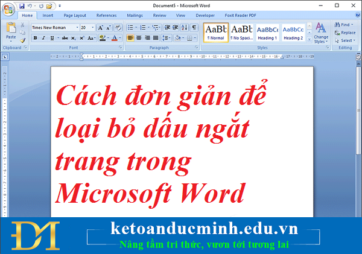
Task: Apply text highlight color
Action: click(x=103, y=38)
